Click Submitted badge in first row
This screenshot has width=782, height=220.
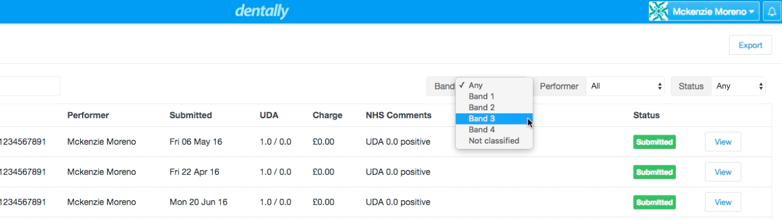point(654,142)
